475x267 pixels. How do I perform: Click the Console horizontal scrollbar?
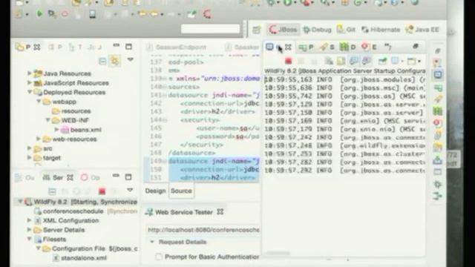pyautogui.click(x=278, y=253)
